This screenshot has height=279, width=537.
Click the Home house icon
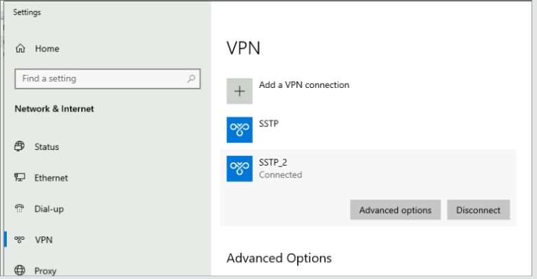(x=20, y=49)
